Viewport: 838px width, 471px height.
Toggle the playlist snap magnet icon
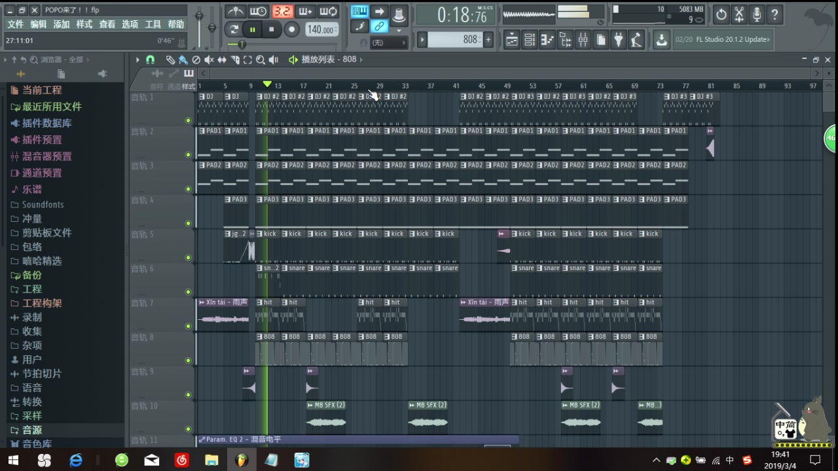pos(150,60)
